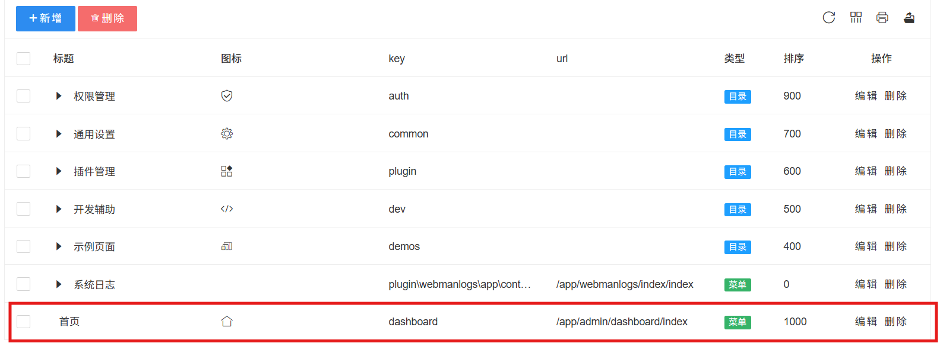Click the shield icon in auth row
Image resolution: width=940 pixels, height=343 pixels.
227,96
